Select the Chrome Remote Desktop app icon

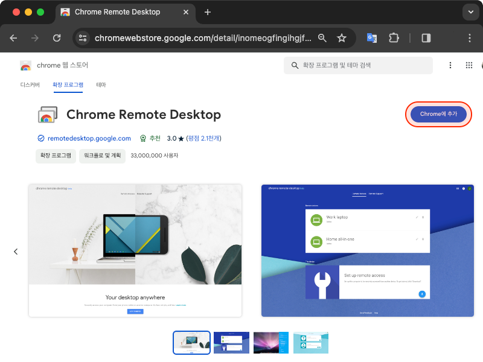pyautogui.click(x=47, y=114)
